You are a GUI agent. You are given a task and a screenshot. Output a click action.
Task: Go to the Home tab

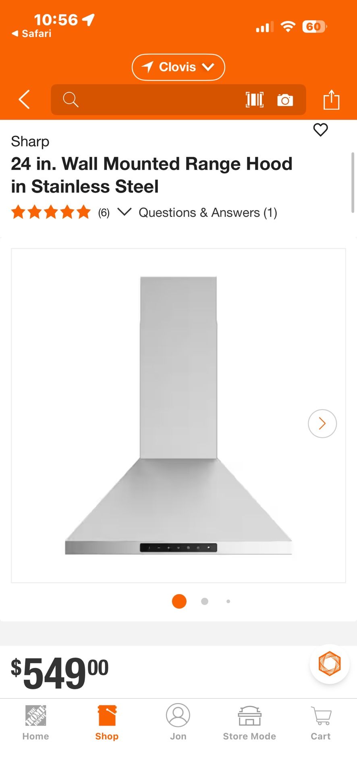pyautogui.click(x=35, y=723)
